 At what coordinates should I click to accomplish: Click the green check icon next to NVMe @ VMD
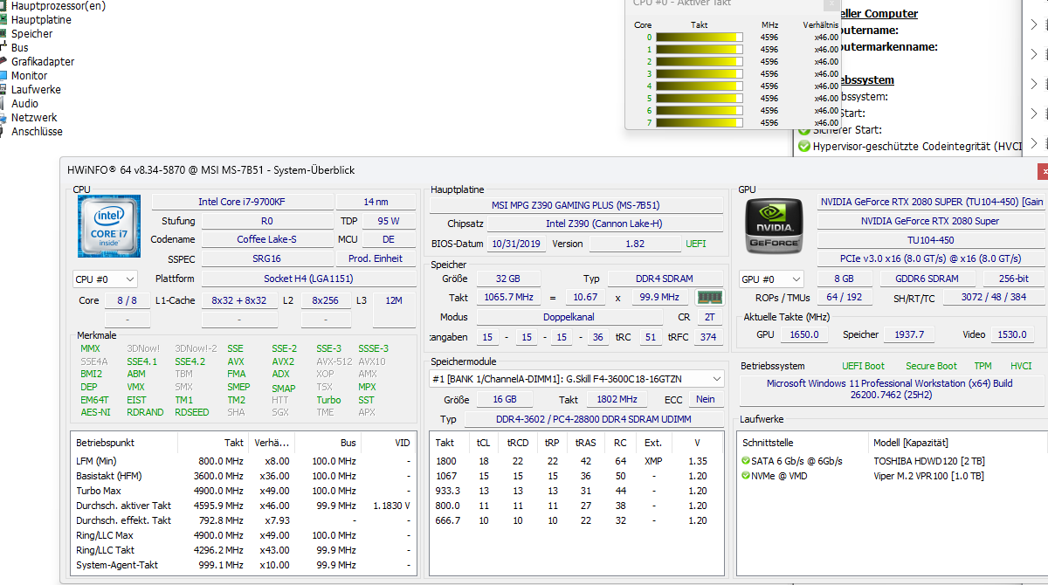[x=745, y=476]
